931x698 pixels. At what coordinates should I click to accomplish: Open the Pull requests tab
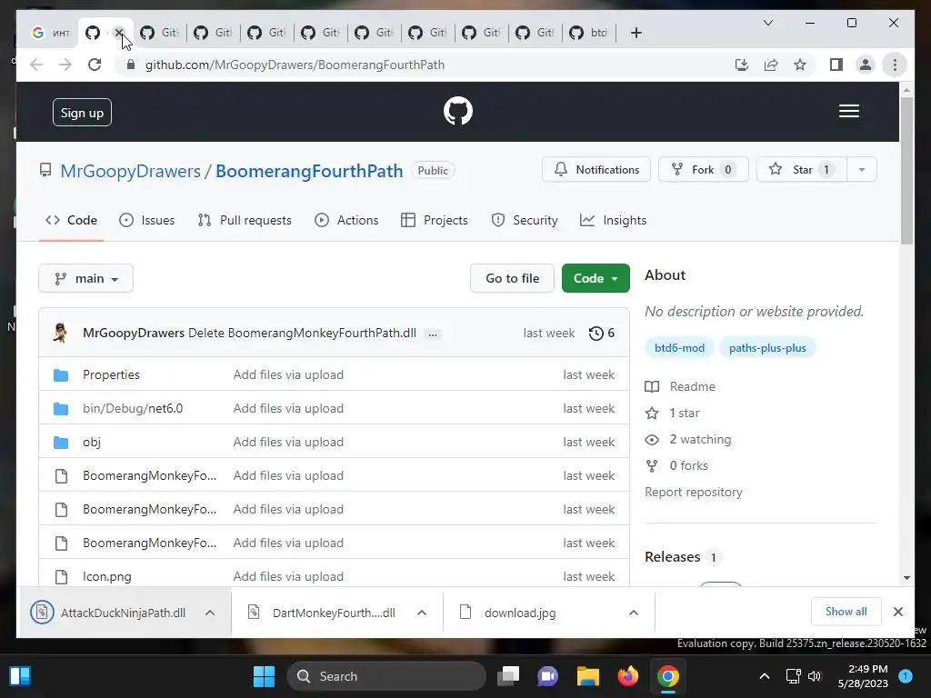pyautogui.click(x=245, y=220)
